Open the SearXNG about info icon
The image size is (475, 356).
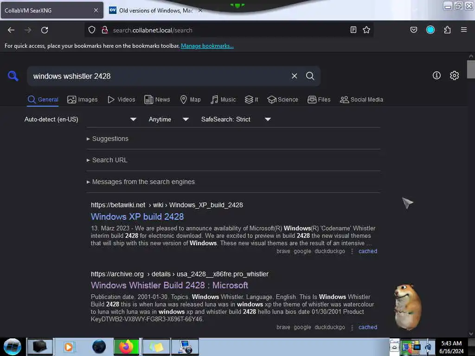pyautogui.click(x=436, y=76)
